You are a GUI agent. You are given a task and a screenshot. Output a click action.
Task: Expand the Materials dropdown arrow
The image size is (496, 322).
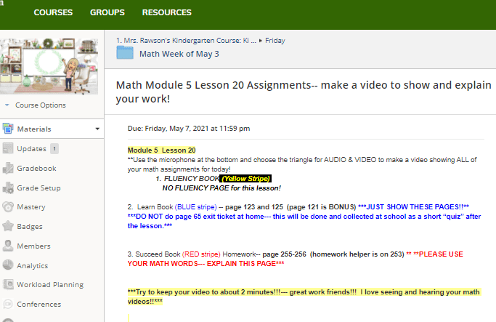point(97,129)
